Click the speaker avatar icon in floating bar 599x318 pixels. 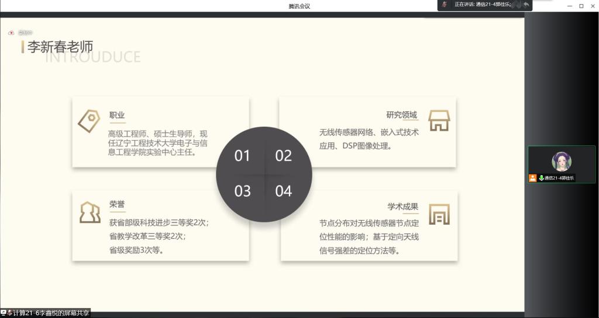(x=445, y=5)
